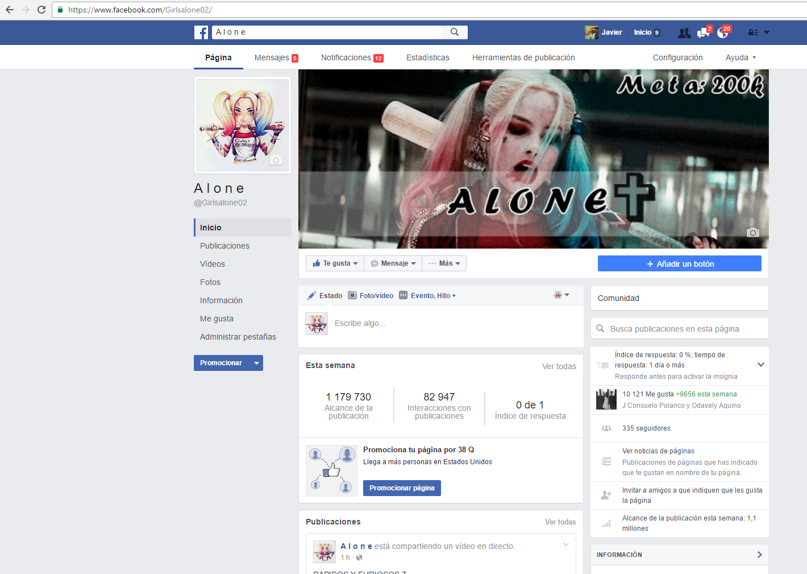Click the browser back arrow
The height and width of the screenshot is (574, 807).
pos(10,10)
